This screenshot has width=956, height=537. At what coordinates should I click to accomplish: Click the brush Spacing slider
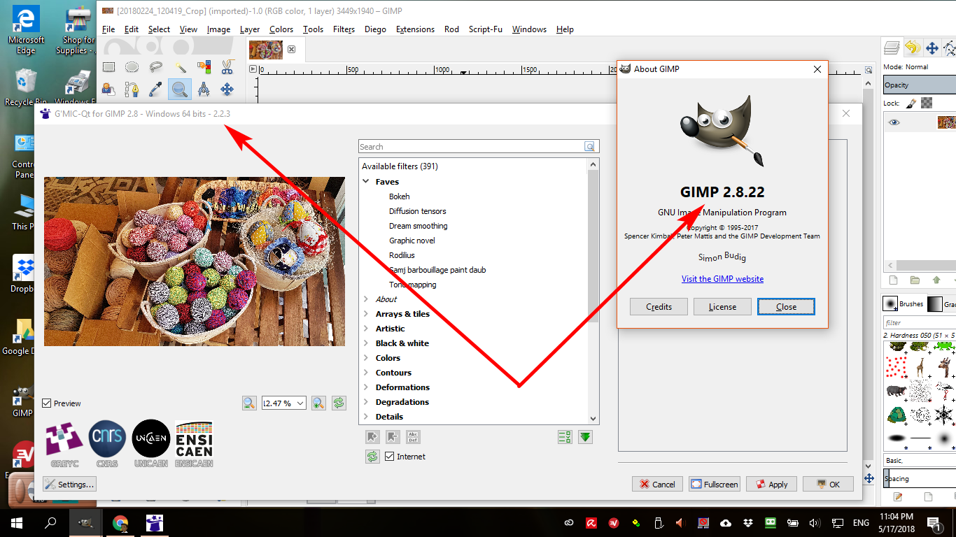tap(919, 479)
